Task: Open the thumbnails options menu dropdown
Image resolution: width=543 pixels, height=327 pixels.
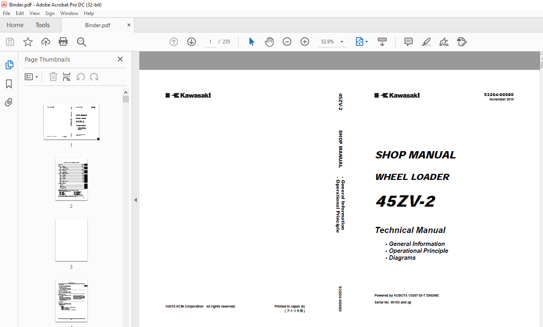Action: [32, 77]
